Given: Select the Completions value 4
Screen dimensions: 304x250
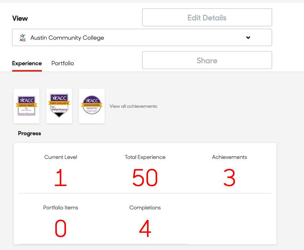Looking at the screenshot, I should tap(145, 228).
